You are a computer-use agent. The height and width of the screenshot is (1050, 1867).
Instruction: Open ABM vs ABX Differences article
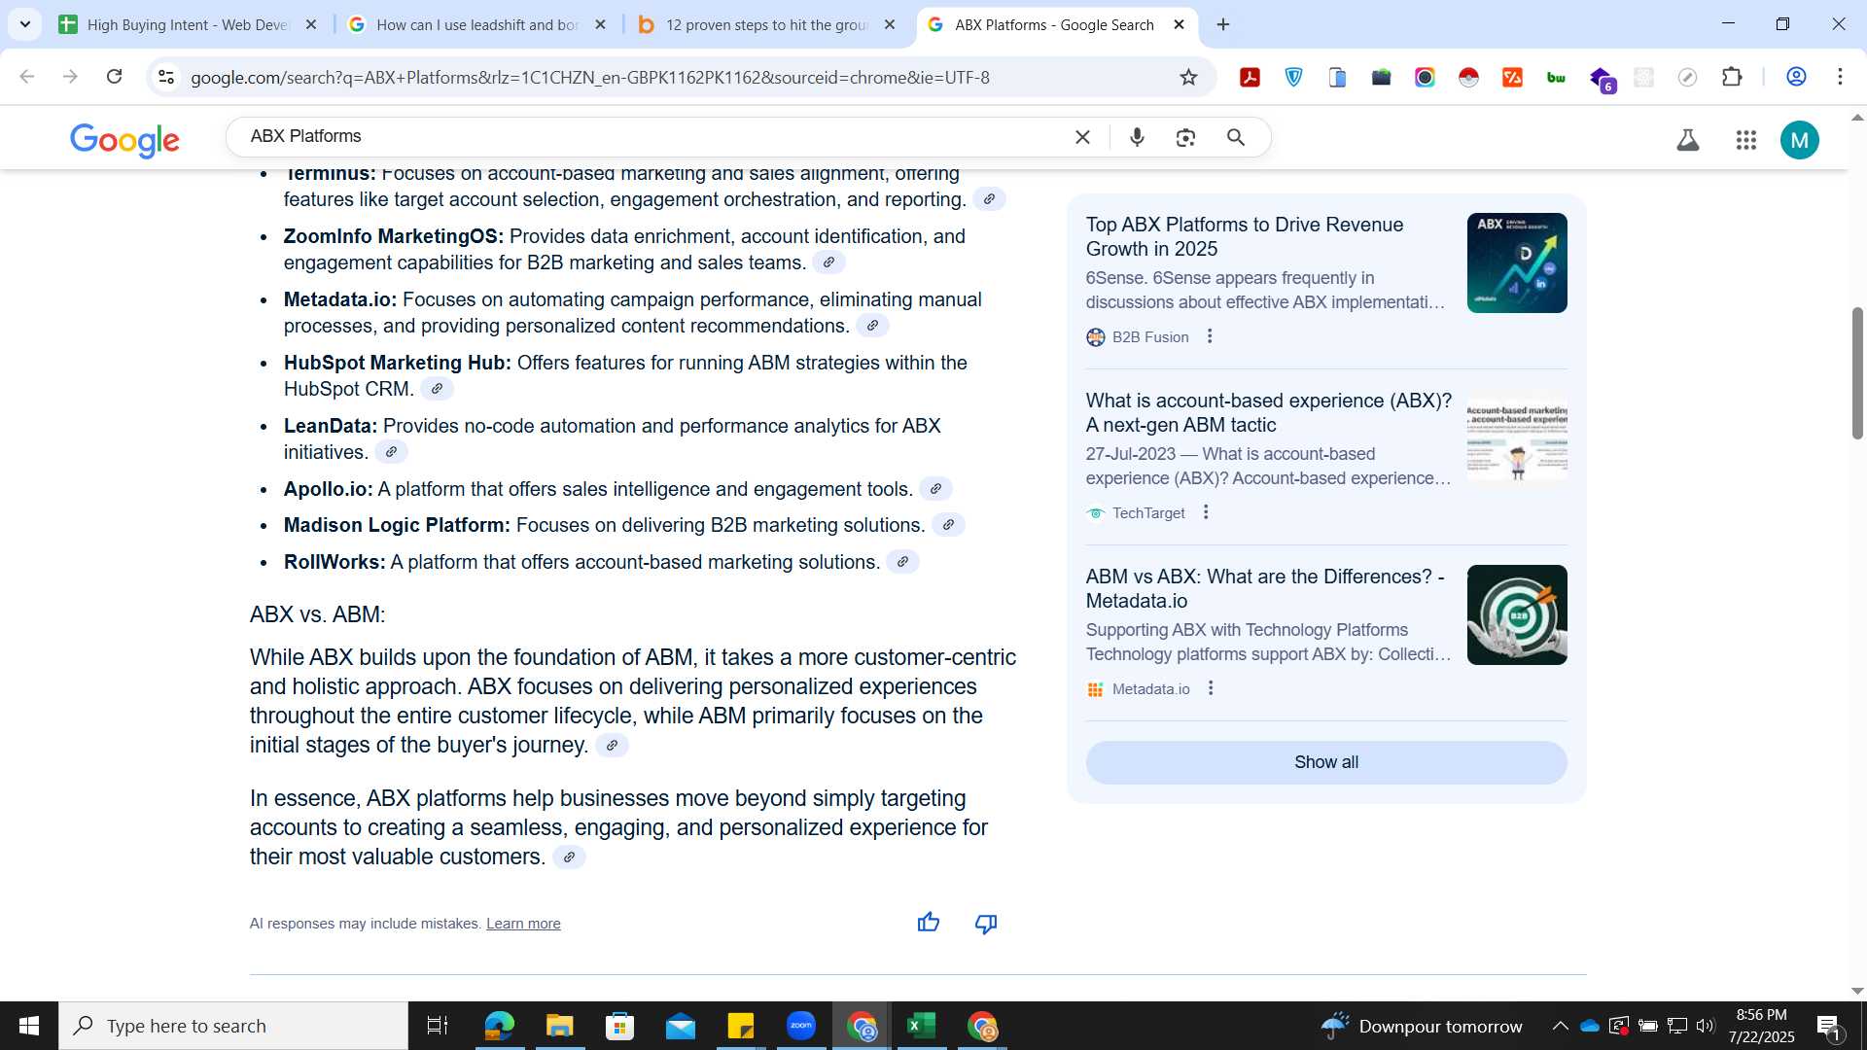(x=1265, y=588)
